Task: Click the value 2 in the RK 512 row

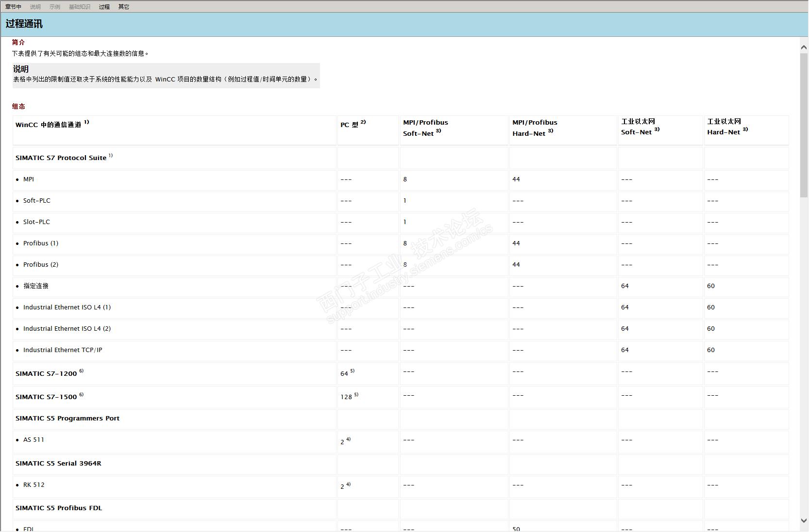Action: [342, 486]
